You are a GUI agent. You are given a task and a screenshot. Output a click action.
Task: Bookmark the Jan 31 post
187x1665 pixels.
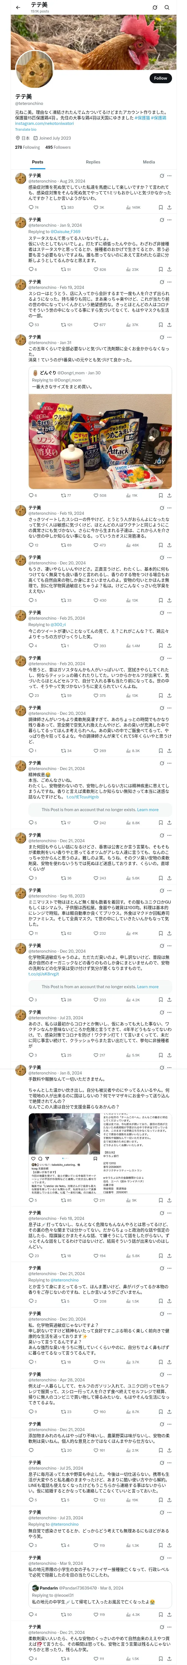[x=161, y=495]
